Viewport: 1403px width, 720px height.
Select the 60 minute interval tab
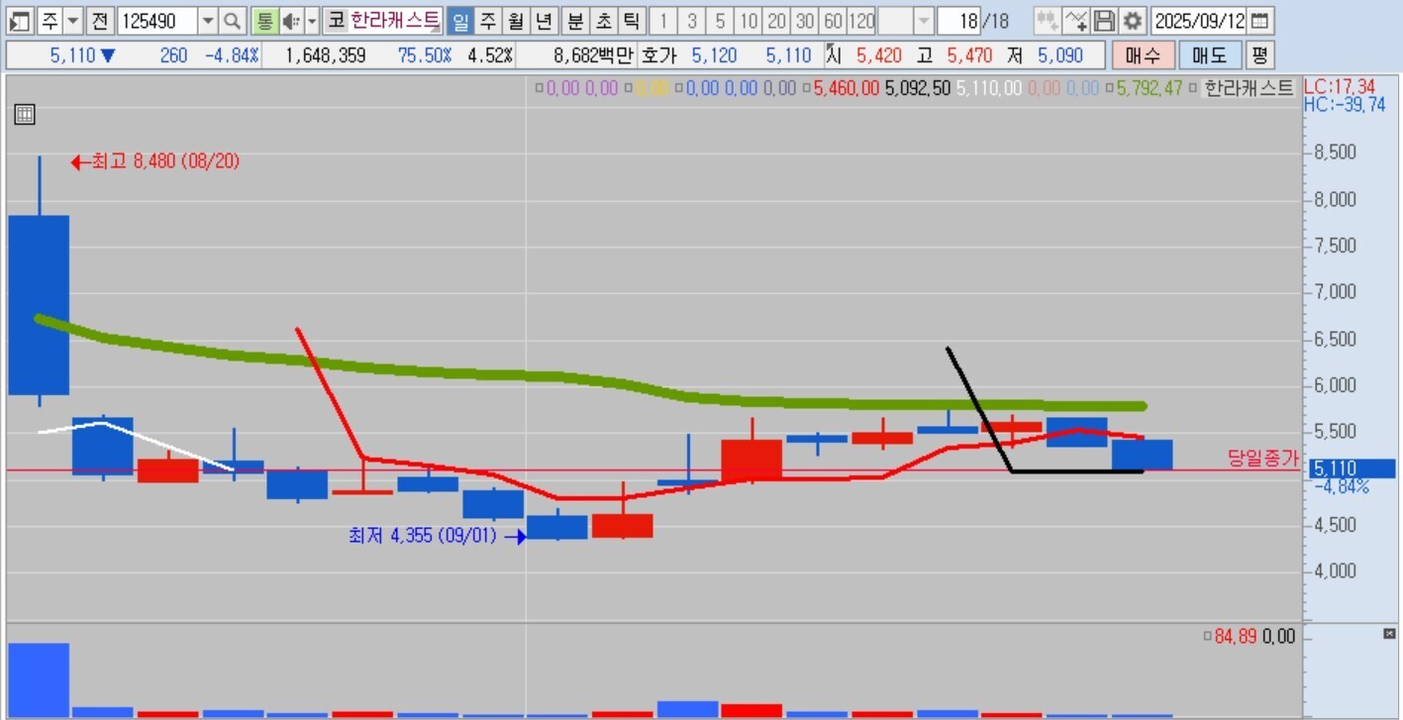click(833, 21)
